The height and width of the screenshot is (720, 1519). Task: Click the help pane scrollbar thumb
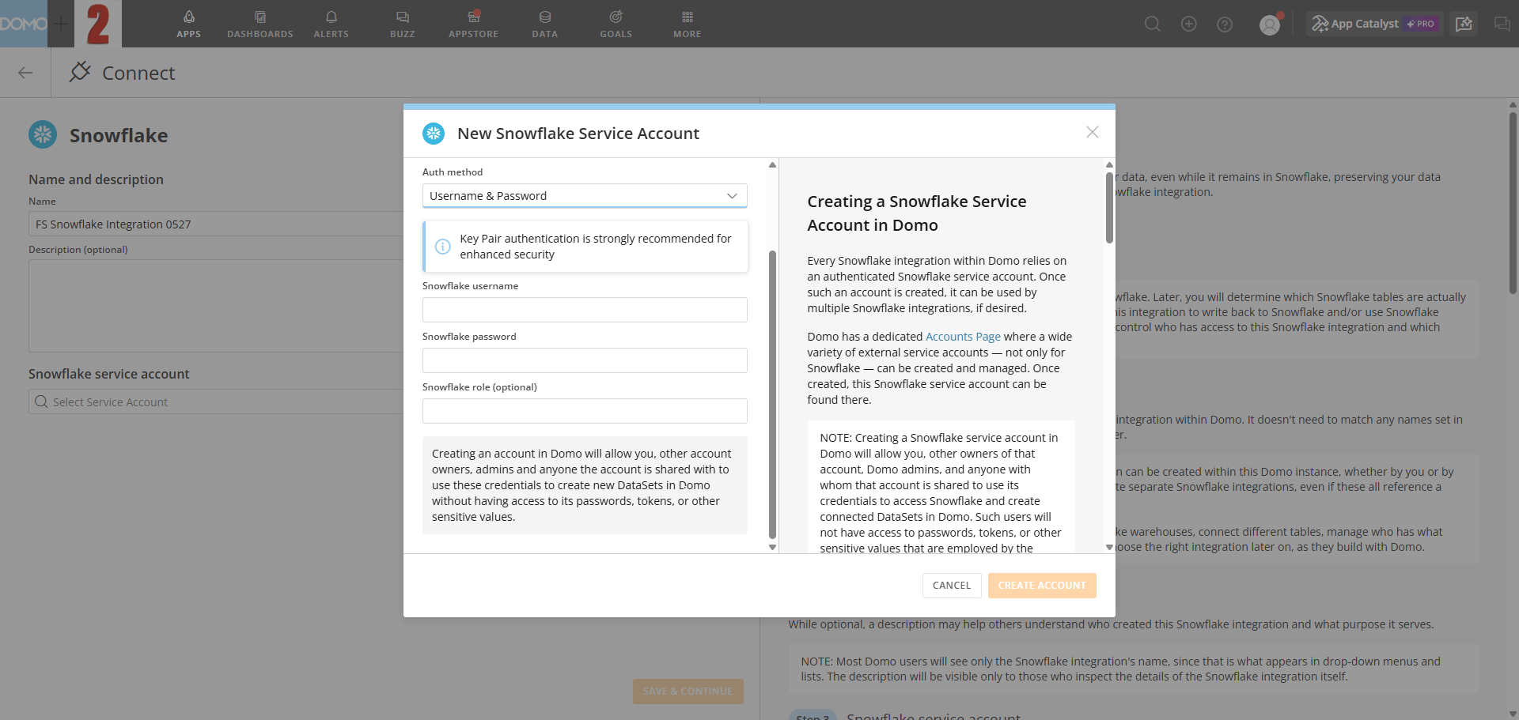(1109, 208)
